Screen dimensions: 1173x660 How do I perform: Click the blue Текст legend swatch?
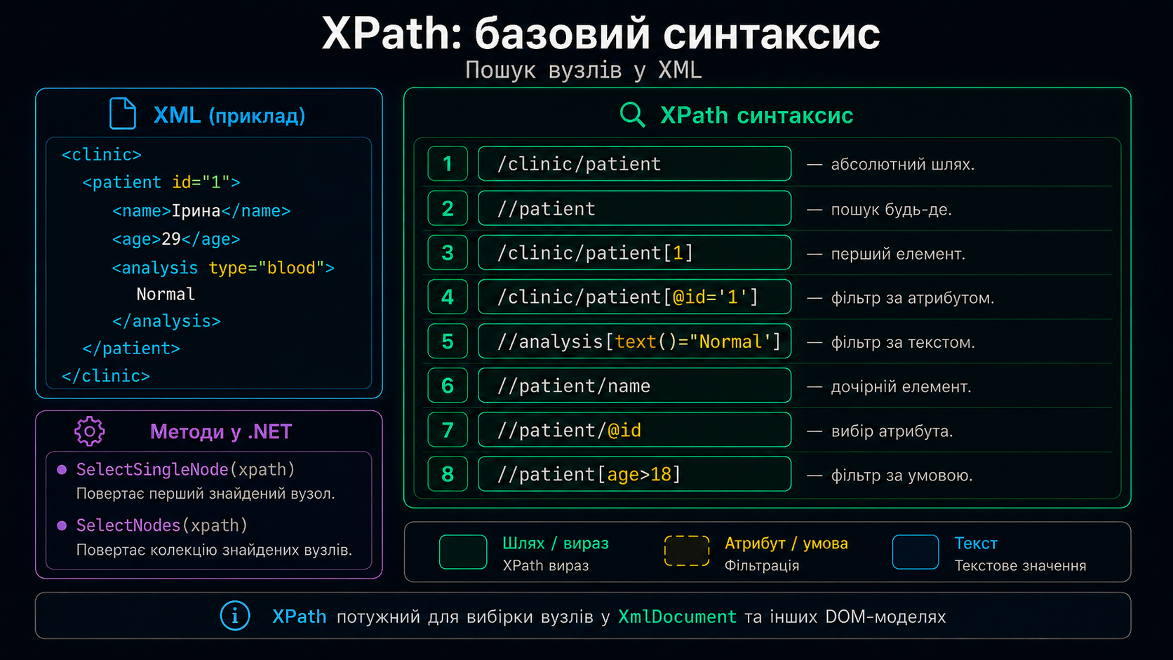point(916,552)
